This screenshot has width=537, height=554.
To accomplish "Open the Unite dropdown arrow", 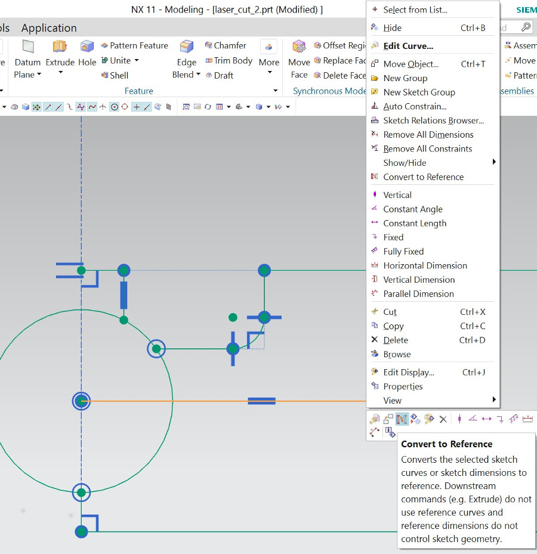I will pos(137,60).
